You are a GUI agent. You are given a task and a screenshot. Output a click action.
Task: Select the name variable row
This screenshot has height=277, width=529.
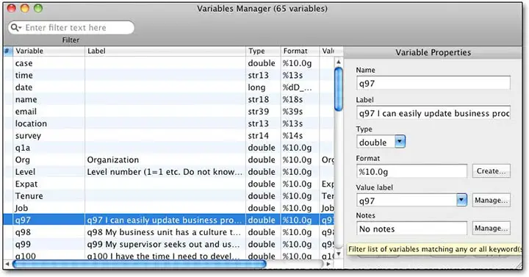[168, 99]
